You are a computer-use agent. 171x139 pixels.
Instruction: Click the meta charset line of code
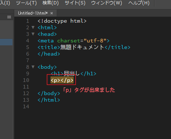tap(74, 41)
